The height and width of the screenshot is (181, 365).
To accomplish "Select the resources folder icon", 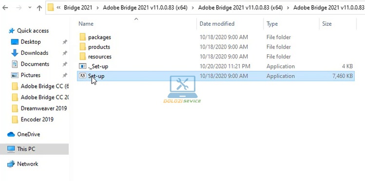I will click(x=83, y=57).
